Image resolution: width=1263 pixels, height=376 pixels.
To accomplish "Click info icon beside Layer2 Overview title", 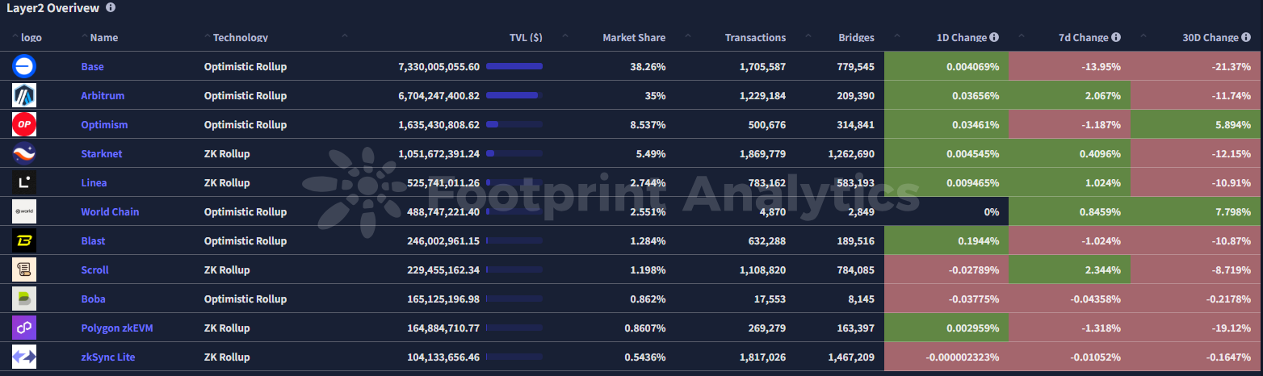I will point(111,7).
